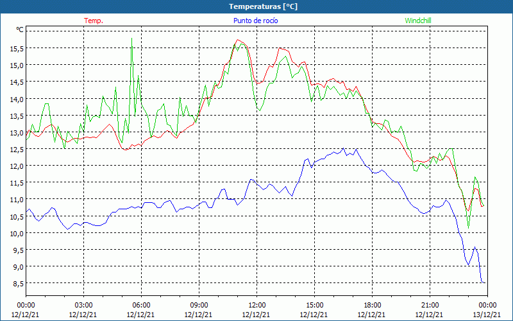Click the blue dew point peak near 16:30
This screenshot has height=321, width=513.
point(343,148)
